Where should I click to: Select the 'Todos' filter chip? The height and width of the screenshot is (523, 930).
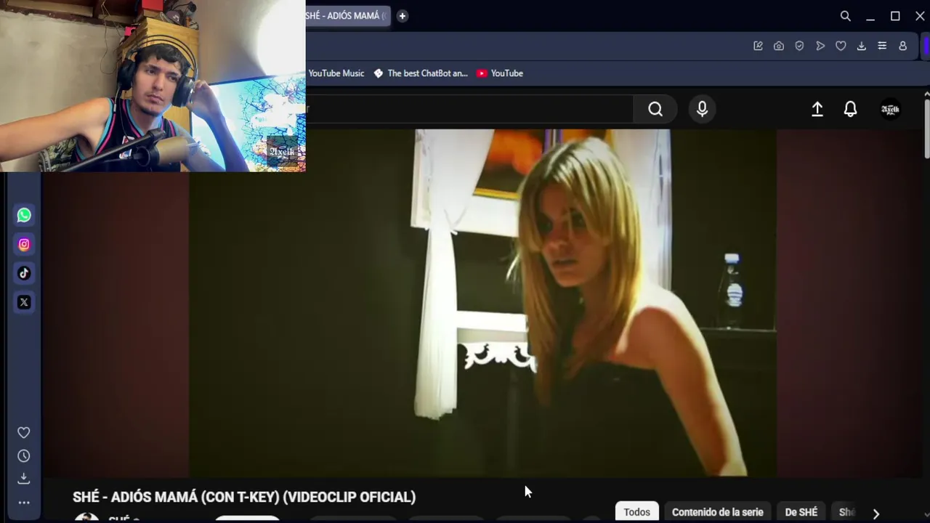click(636, 512)
